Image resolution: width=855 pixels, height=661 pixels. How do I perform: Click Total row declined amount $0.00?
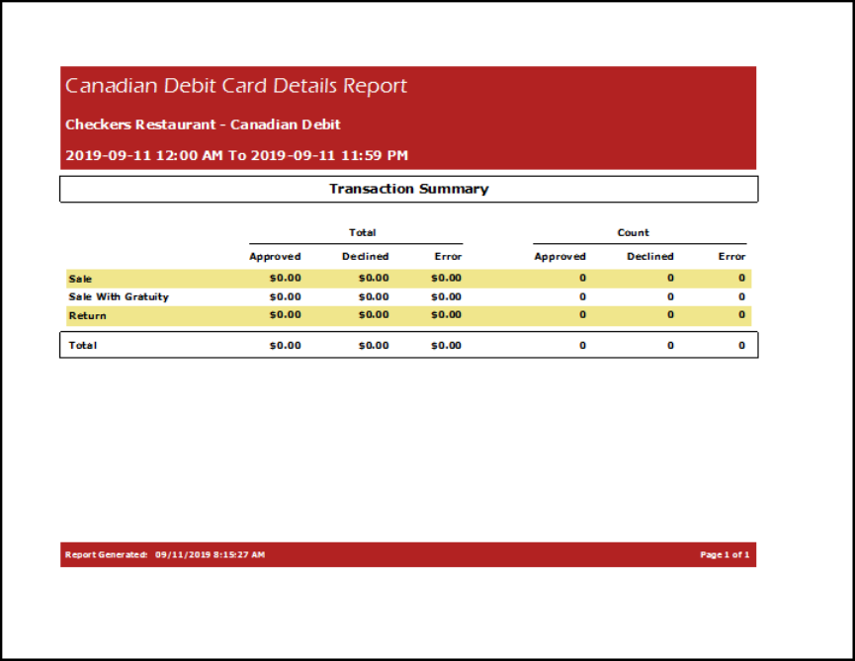[374, 346]
